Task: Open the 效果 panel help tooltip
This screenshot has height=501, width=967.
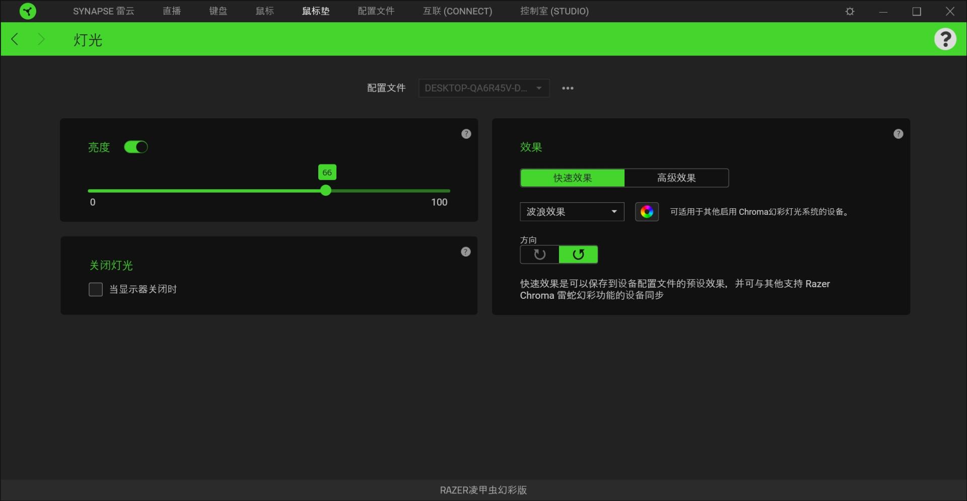Action: [x=898, y=134]
